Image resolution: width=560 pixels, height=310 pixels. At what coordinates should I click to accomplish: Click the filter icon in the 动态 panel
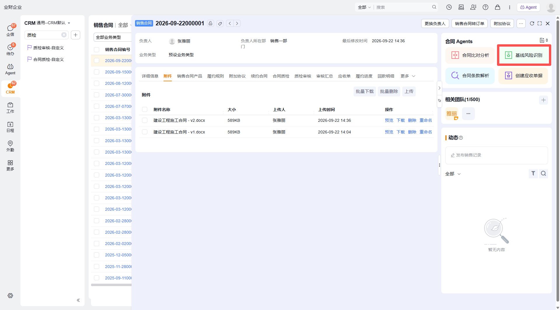pyautogui.click(x=533, y=173)
